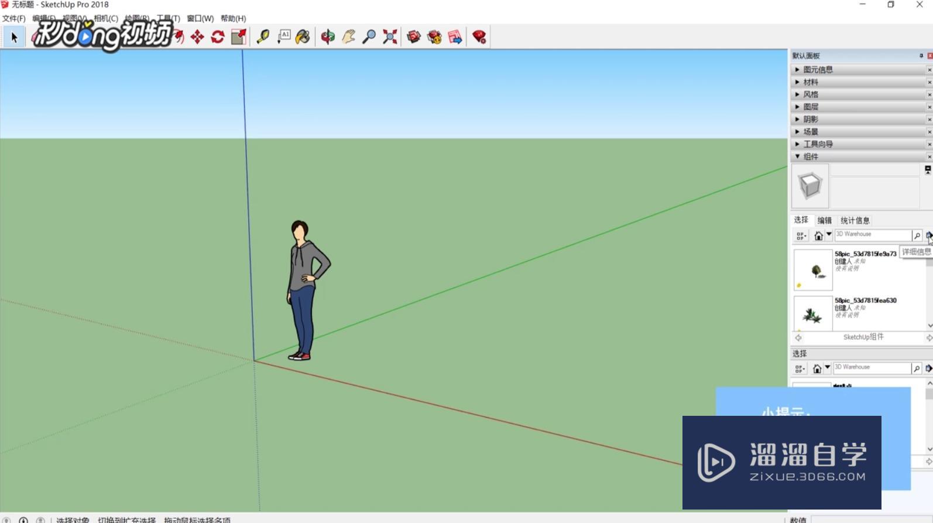Click the upper 3D Warehouse search button

point(917,235)
